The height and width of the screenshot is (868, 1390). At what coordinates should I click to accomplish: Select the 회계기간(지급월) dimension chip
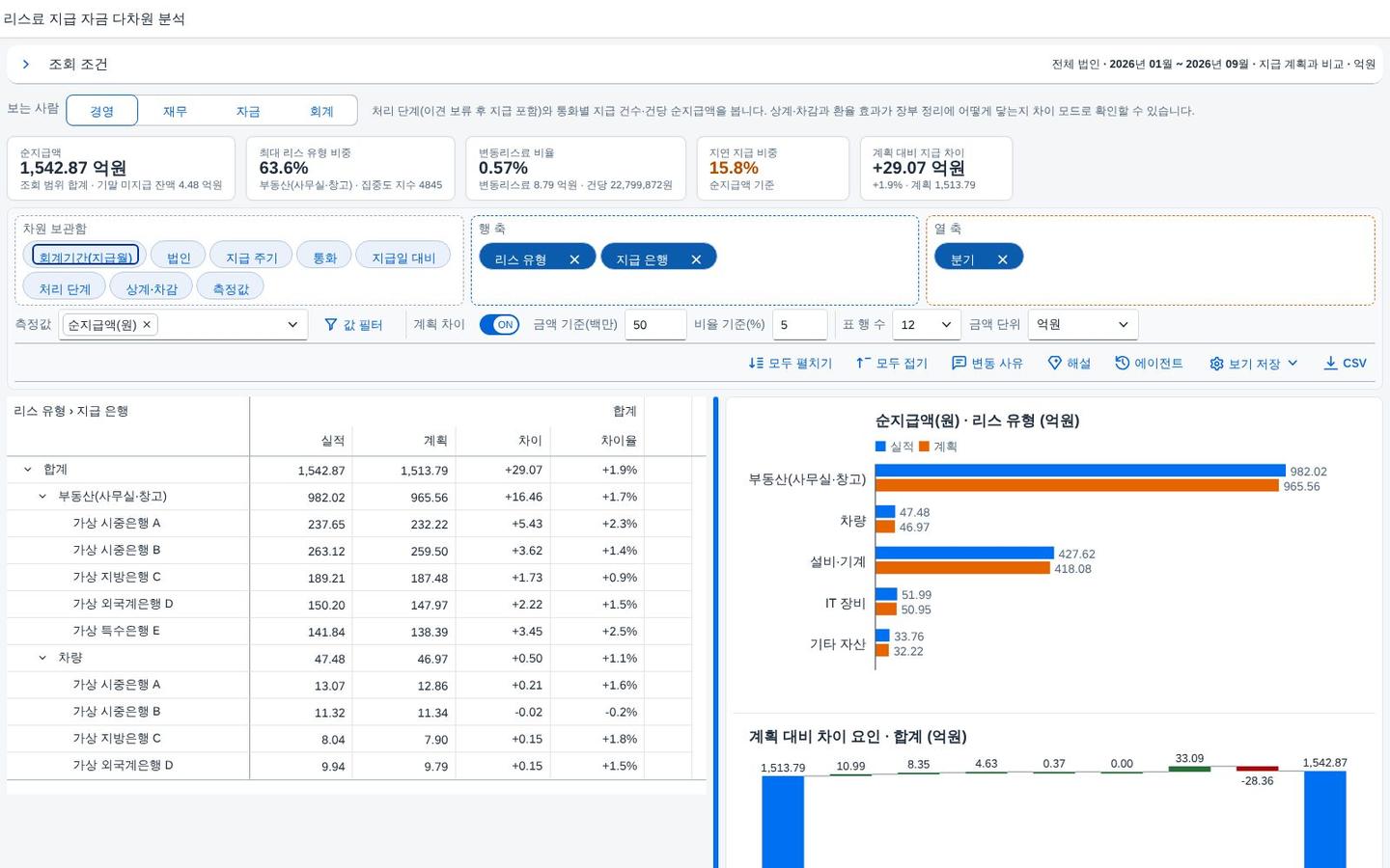[x=85, y=256]
